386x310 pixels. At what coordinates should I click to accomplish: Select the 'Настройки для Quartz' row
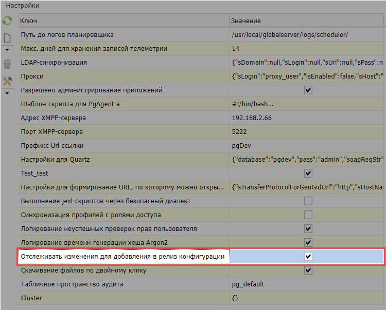[x=124, y=159]
